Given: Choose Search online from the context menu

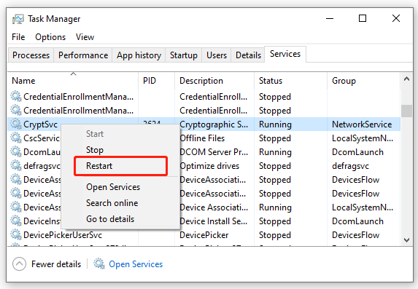Looking at the screenshot, I should tap(120, 203).
